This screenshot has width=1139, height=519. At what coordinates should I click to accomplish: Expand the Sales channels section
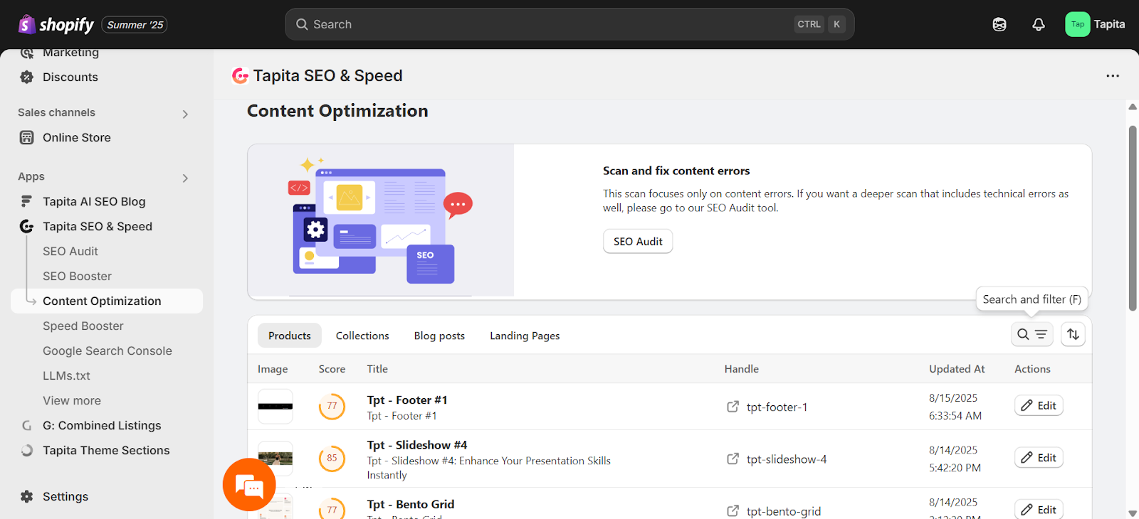coord(185,114)
